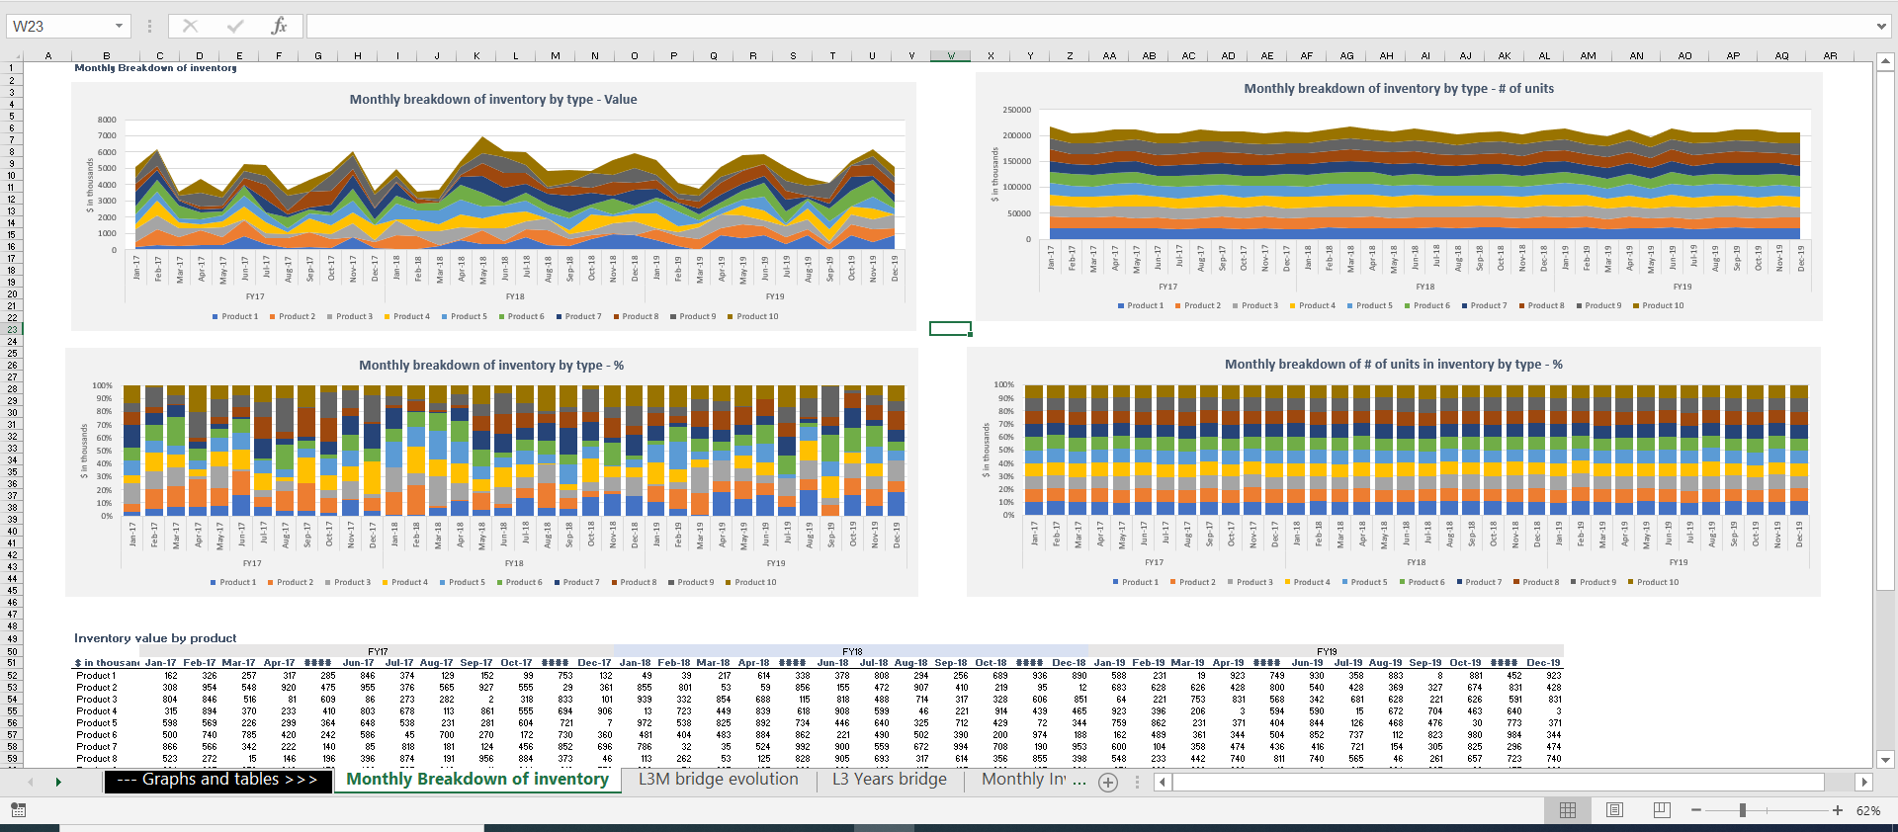The image size is (1898, 832).
Task: Click the Enter checkmark icon in formula bar
Action: (x=234, y=26)
